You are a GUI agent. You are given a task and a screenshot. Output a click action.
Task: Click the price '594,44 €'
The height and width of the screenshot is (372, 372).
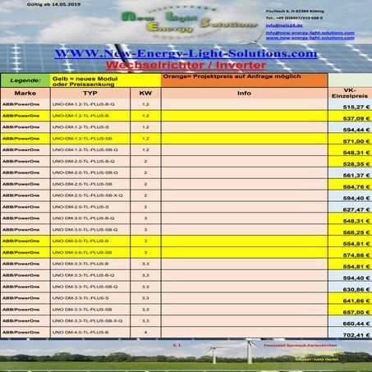coord(356,130)
